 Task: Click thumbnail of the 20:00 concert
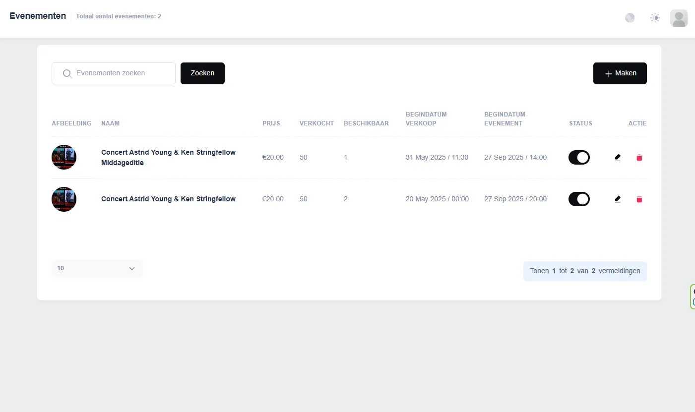(x=64, y=199)
